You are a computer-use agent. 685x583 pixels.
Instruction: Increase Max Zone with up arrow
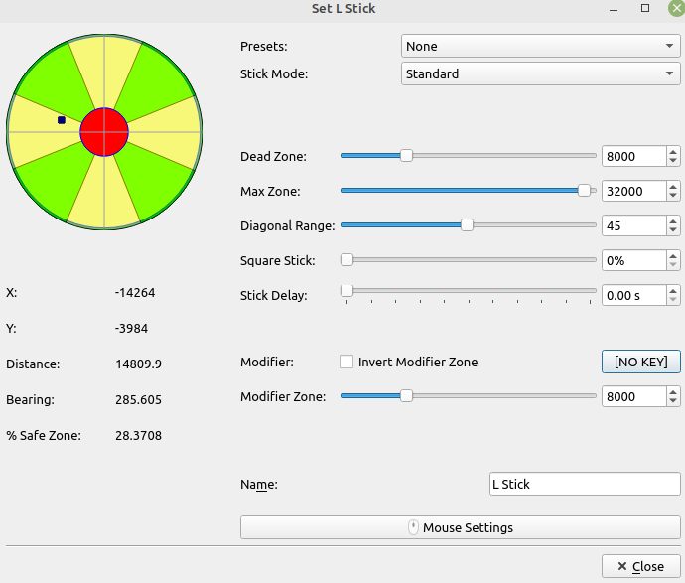[x=673, y=186]
